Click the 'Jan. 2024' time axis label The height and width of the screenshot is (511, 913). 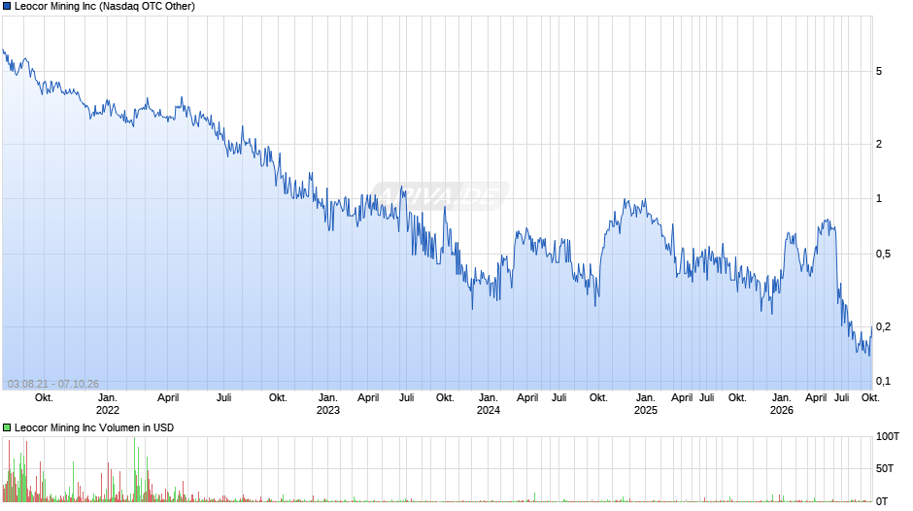[x=488, y=404]
